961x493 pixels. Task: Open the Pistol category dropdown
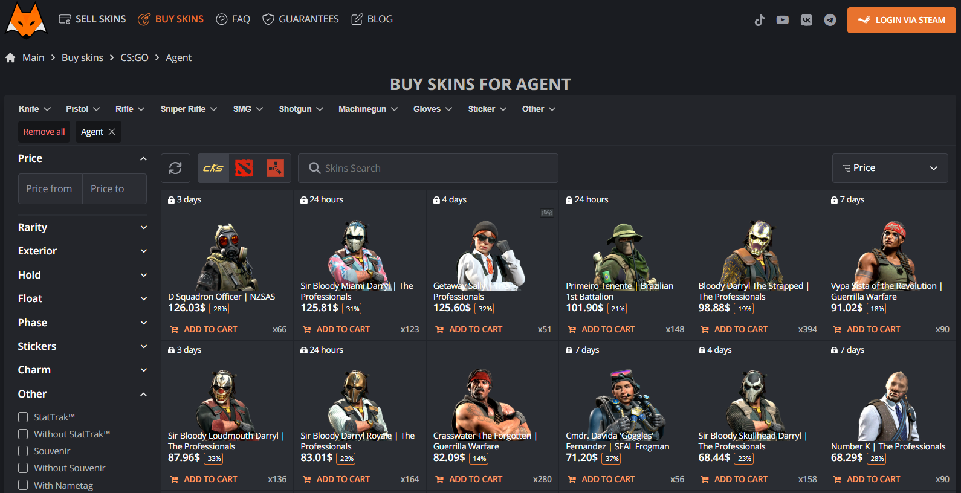pyautogui.click(x=83, y=109)
